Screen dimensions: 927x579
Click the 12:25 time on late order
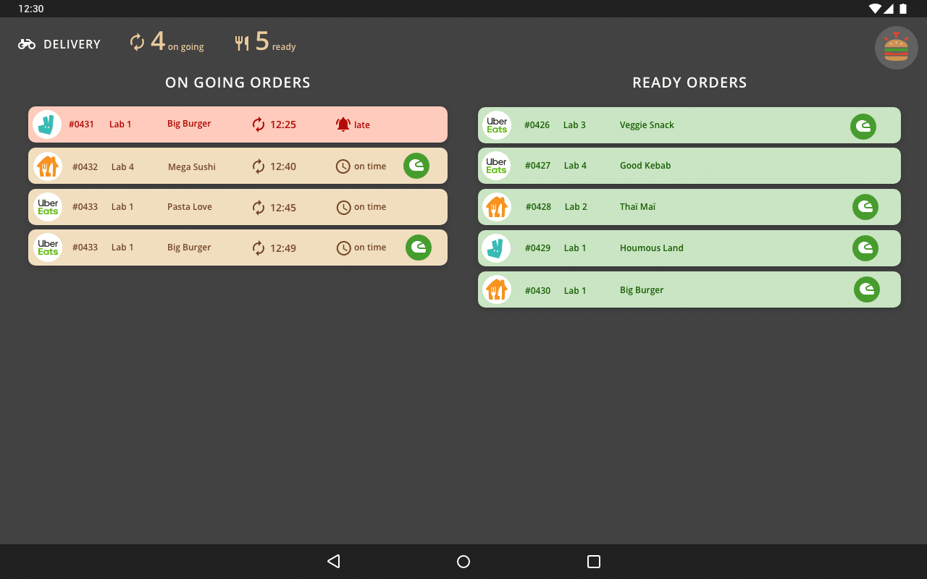tap(283, 124)
